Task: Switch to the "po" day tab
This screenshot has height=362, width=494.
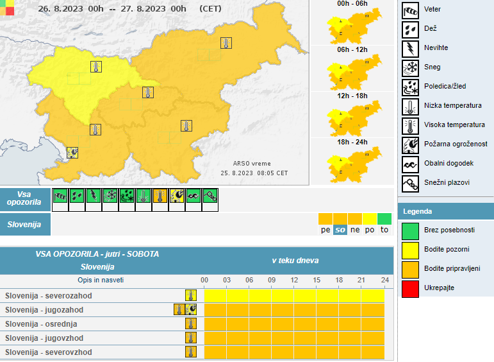Action: click(369, 230)
